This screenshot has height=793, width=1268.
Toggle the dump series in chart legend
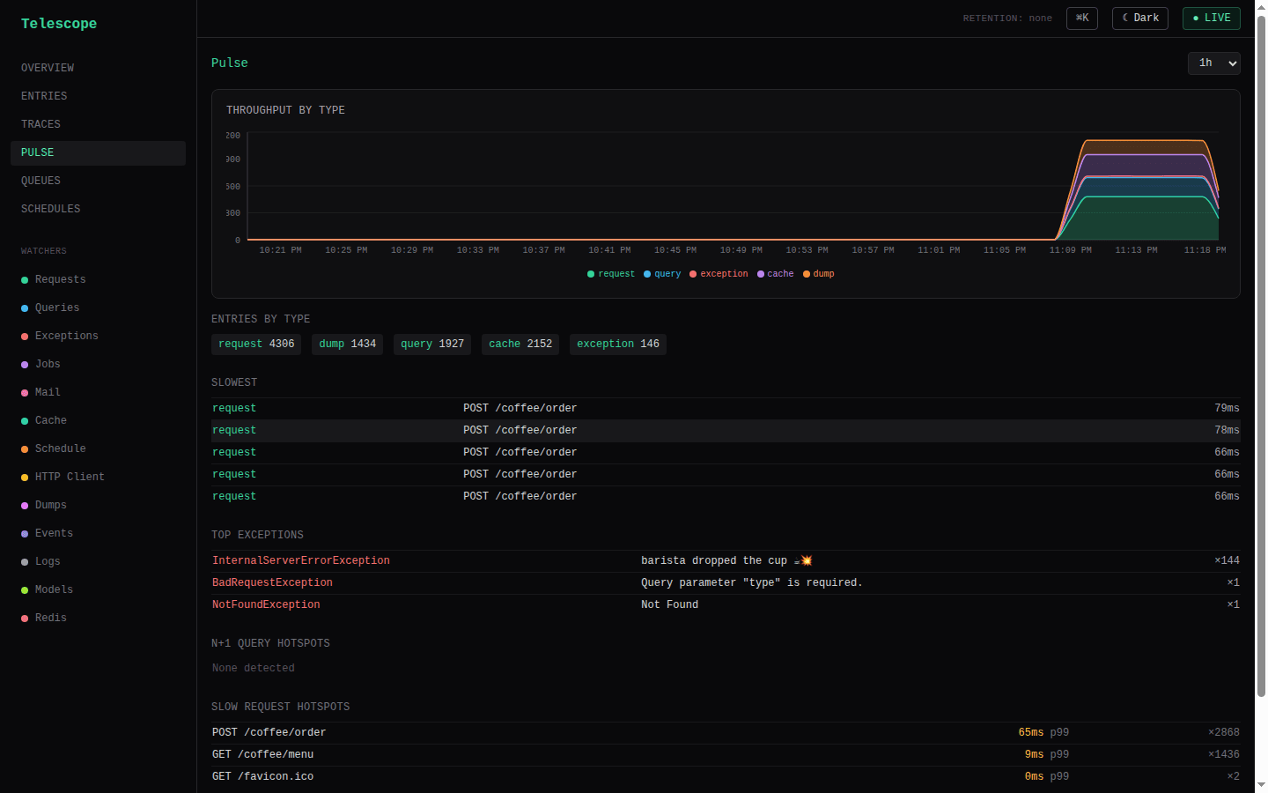pyautogui.click(x=819, y=274)
